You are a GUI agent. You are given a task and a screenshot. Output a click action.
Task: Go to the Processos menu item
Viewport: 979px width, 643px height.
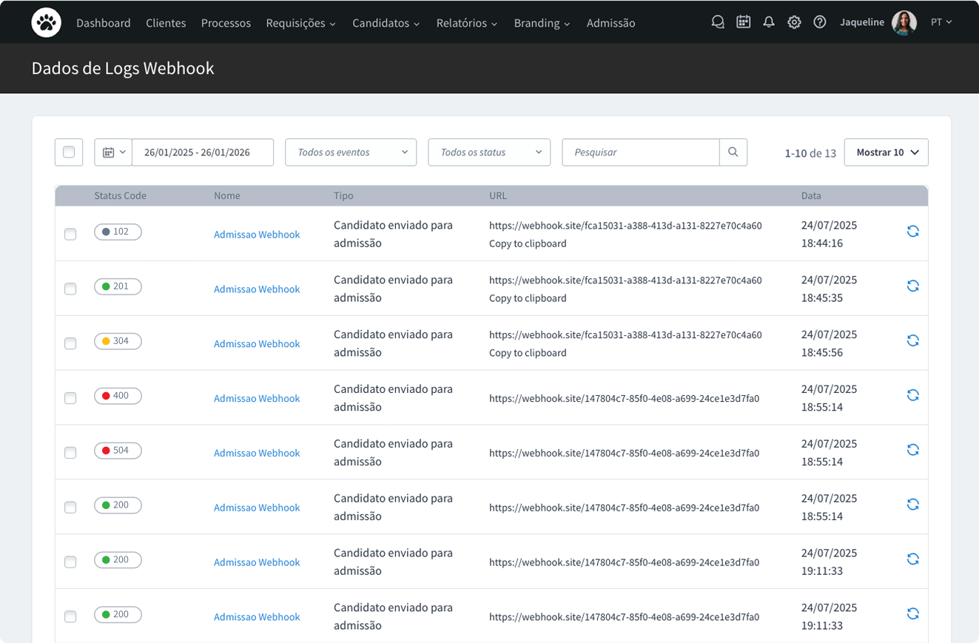pyautogui.click(x=226, y=23)
